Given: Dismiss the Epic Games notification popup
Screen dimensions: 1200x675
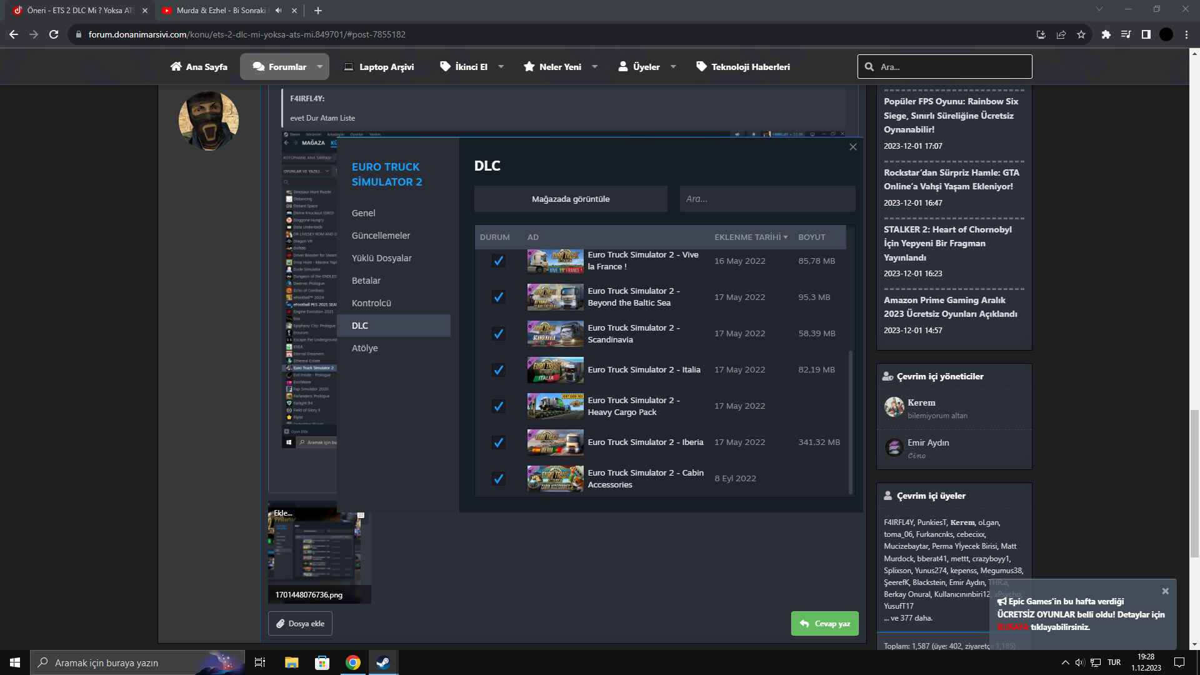Looking at the screenshot, I should coord(1165,591).
